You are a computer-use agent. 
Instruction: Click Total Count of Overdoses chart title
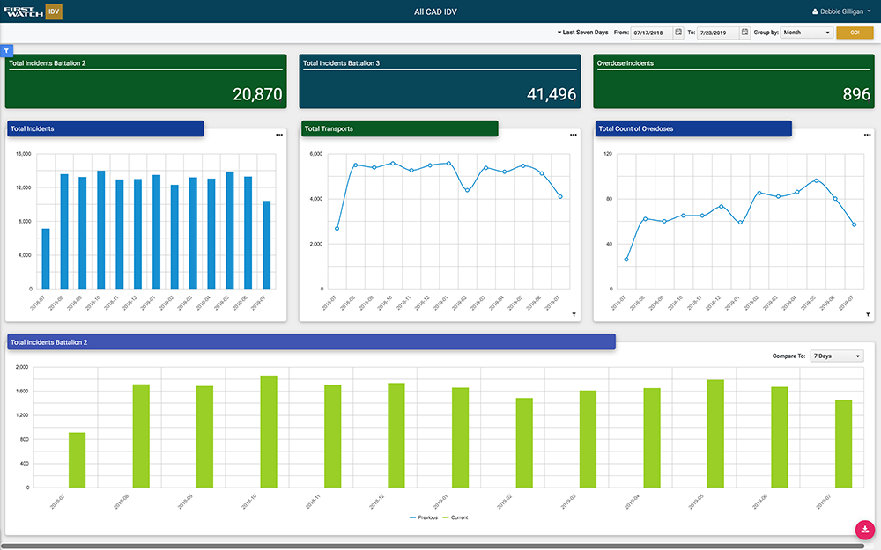[635, 128]
